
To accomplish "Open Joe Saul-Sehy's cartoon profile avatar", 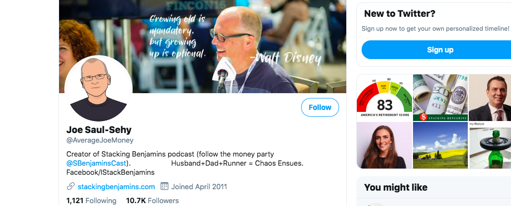I will click(98, 89).
